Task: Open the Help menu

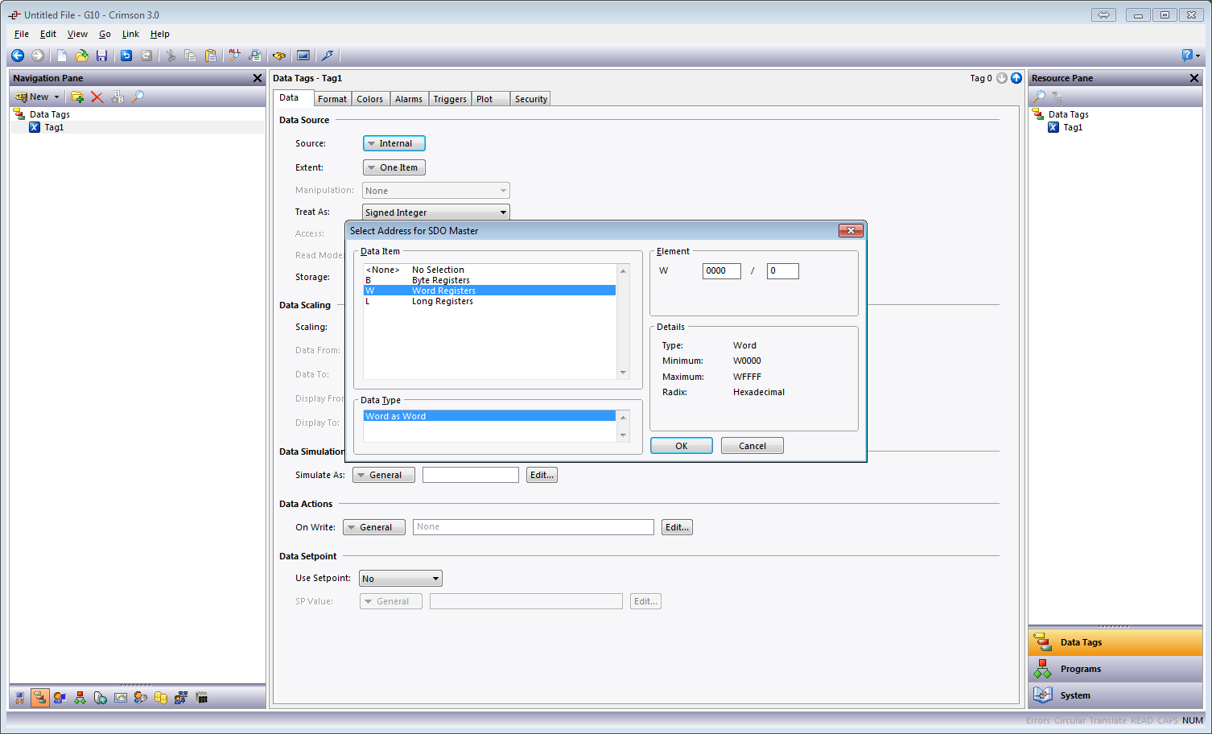Action: coord(159,34)
